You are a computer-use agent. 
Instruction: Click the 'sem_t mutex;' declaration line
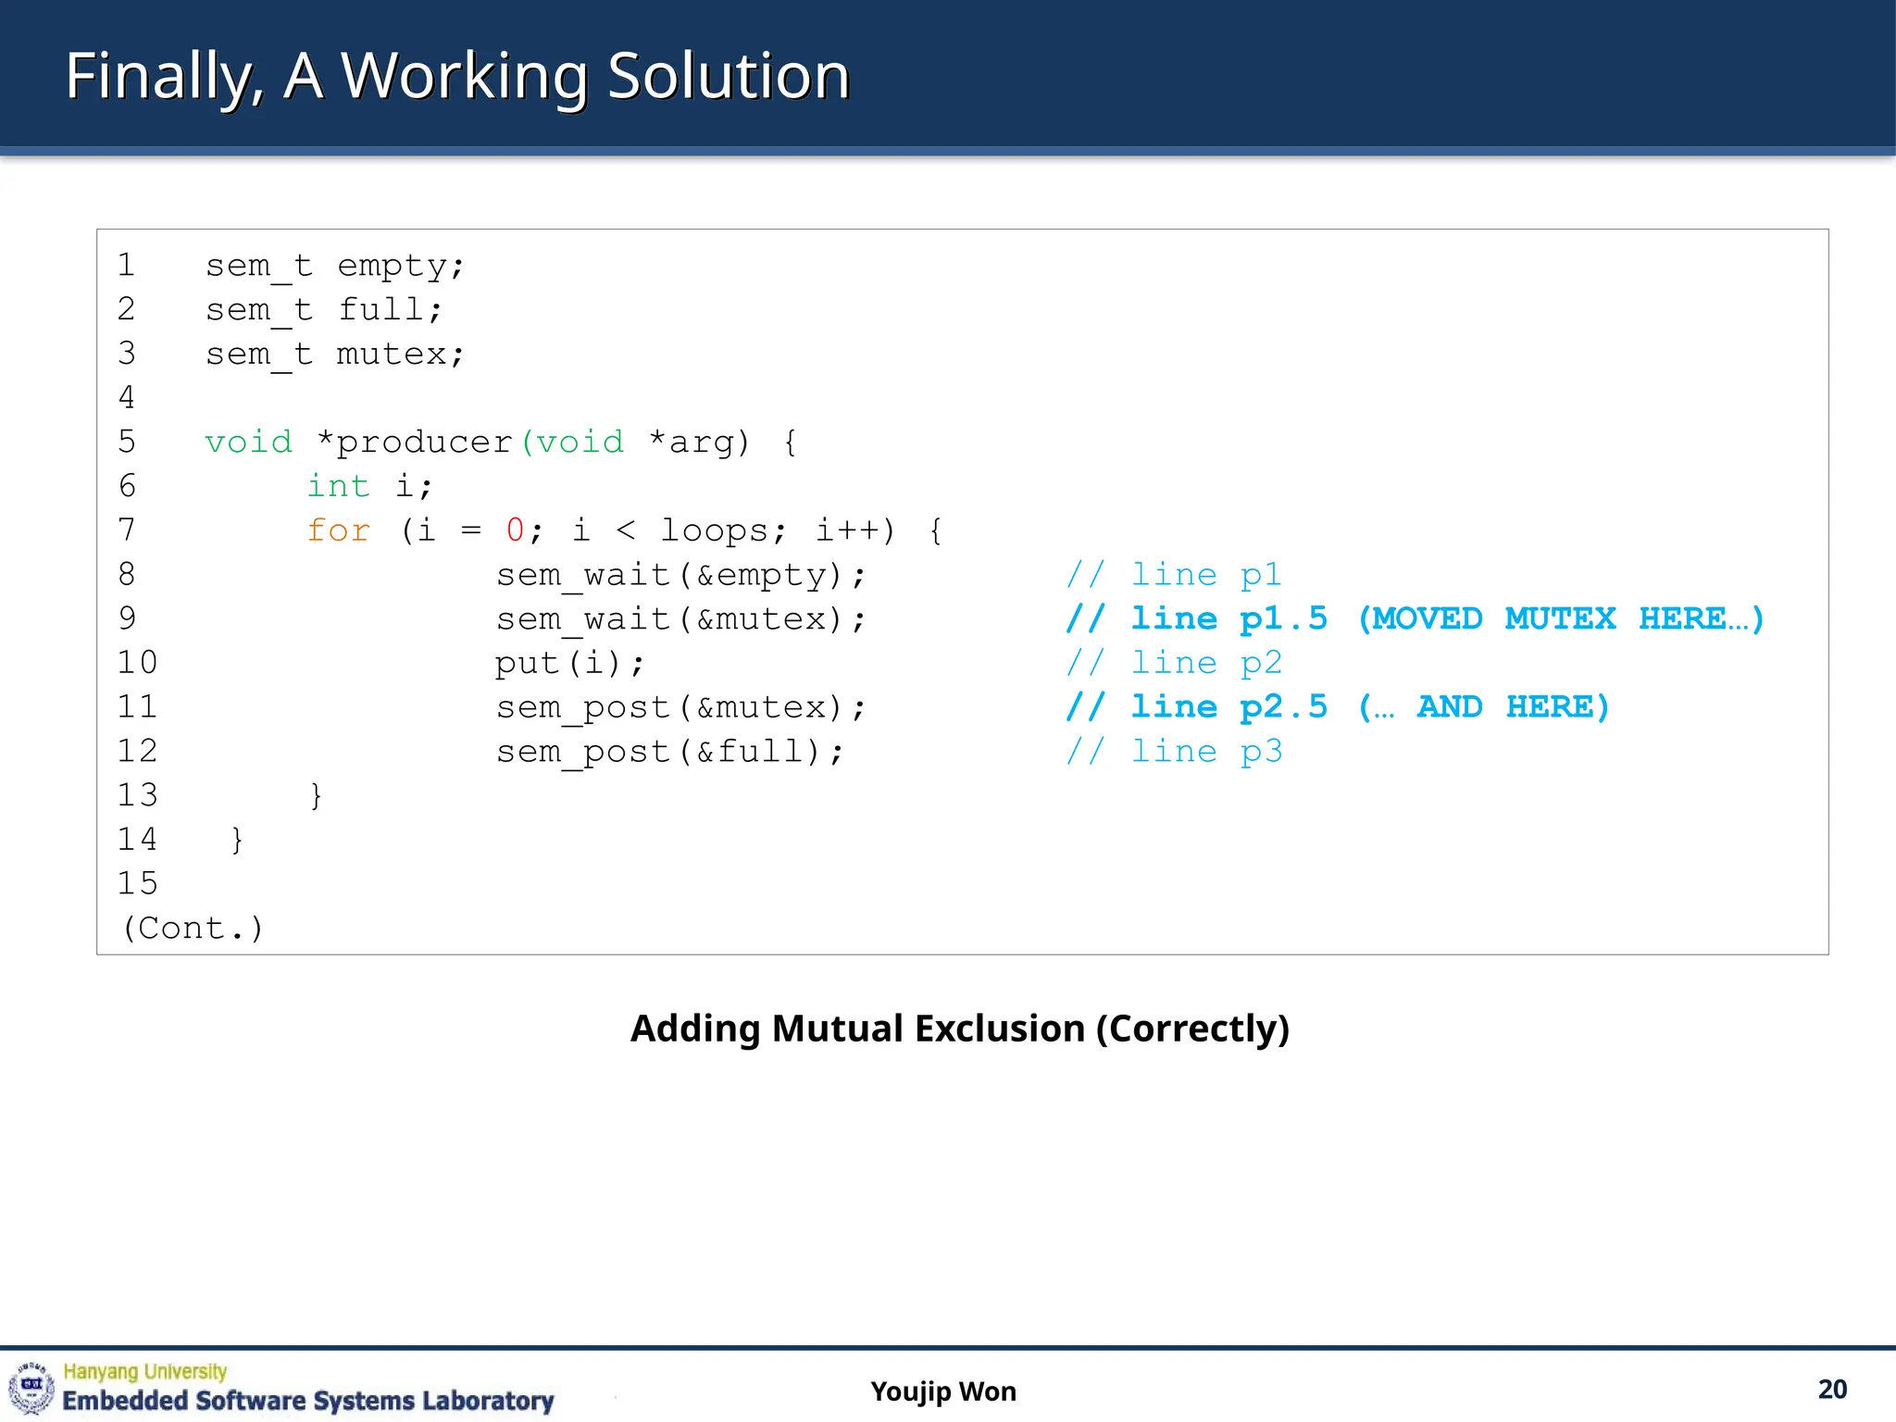334,354
